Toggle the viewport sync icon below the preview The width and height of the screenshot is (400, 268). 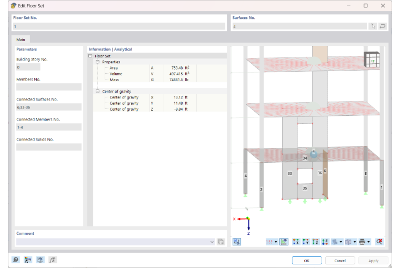click(x=237, y=242)
